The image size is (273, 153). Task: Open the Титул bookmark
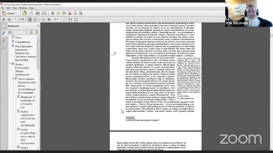tap(18, 37)
